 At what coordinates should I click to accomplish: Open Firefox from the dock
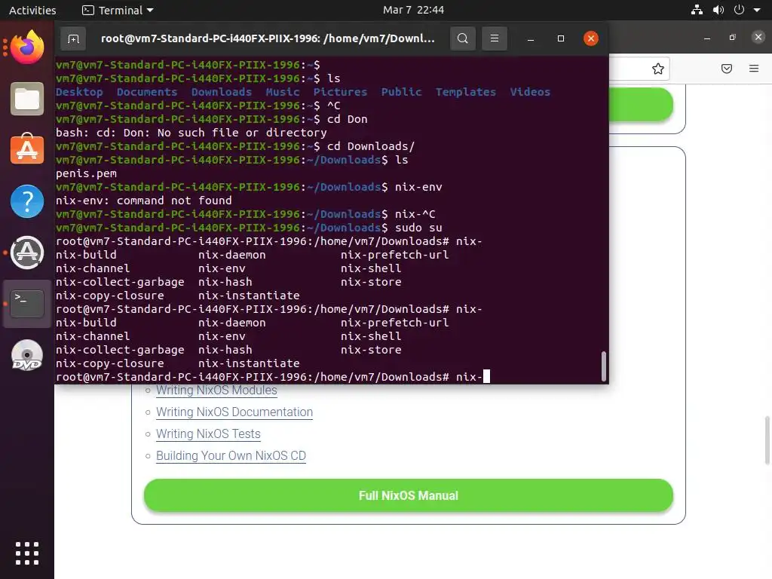click(x=27, y=47)
